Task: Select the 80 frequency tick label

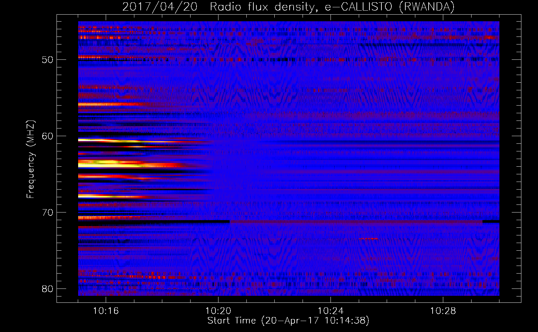Action: pyautogui.click(x=48, y=289)
